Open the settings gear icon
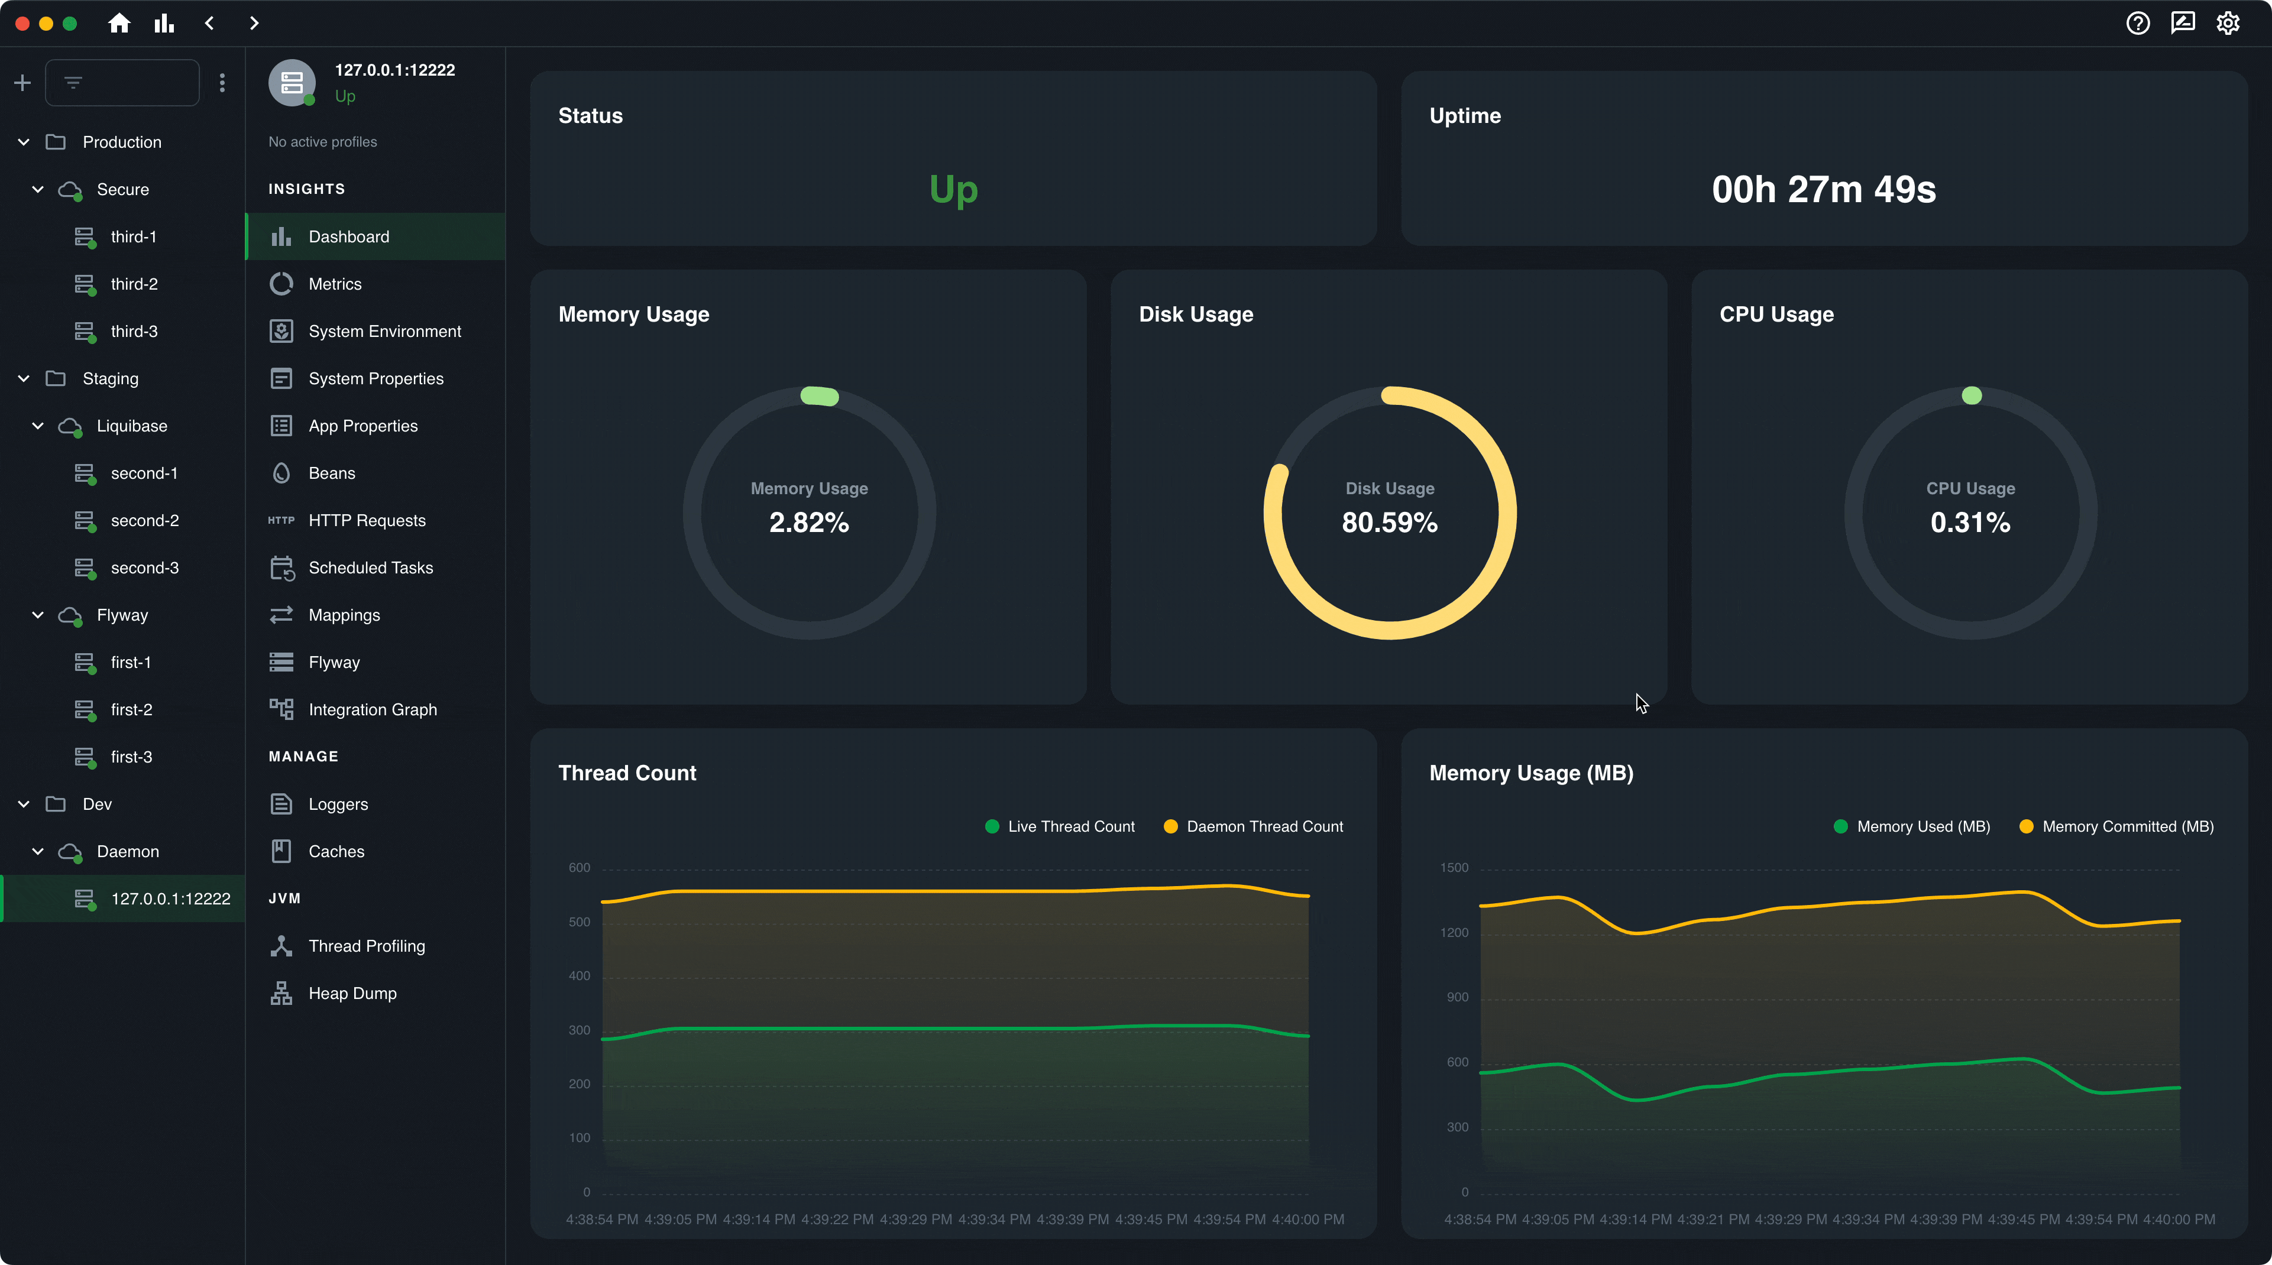 [2228, 23]
